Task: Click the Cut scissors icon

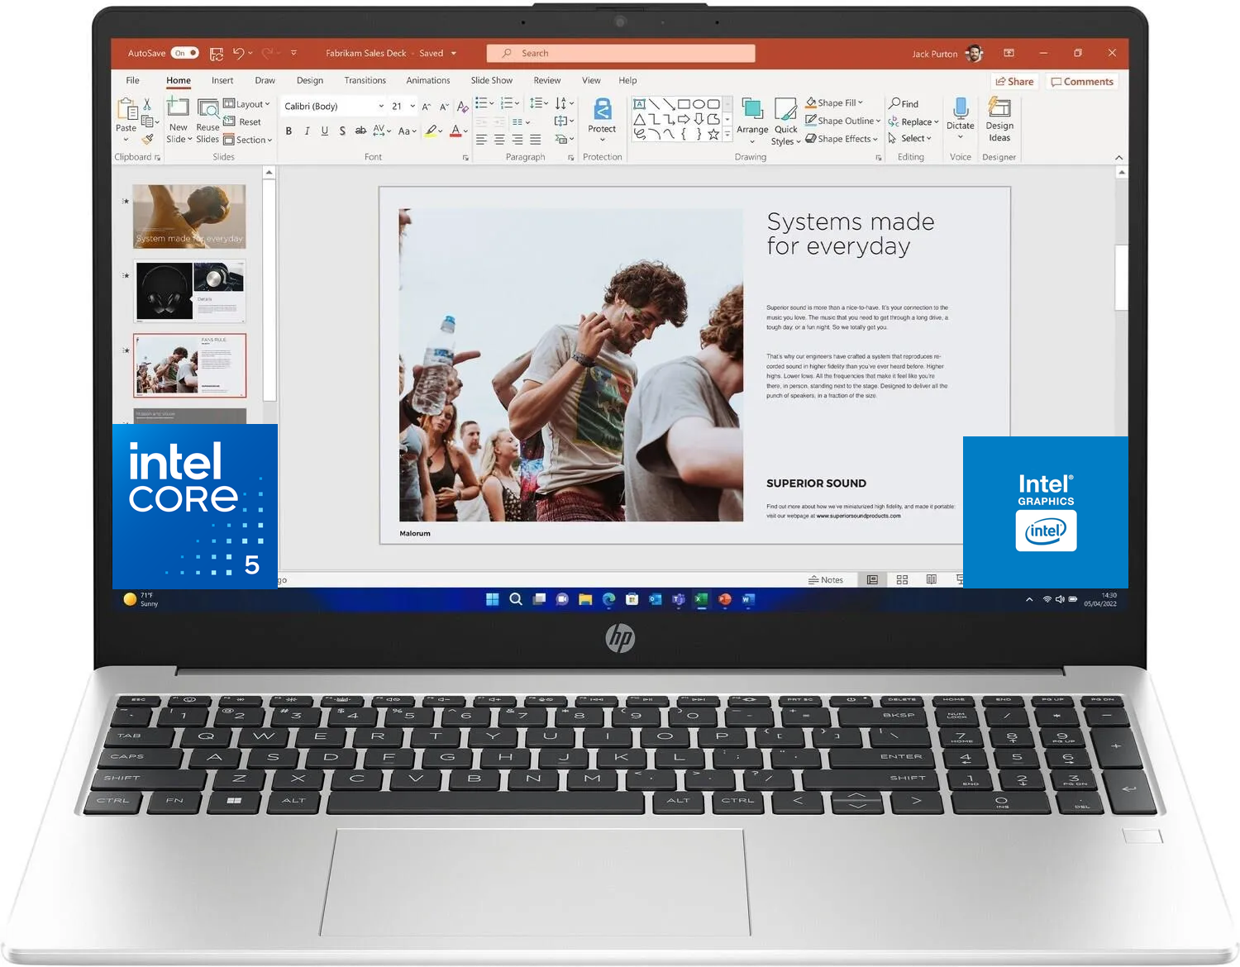Action: (x=147, y=104)
